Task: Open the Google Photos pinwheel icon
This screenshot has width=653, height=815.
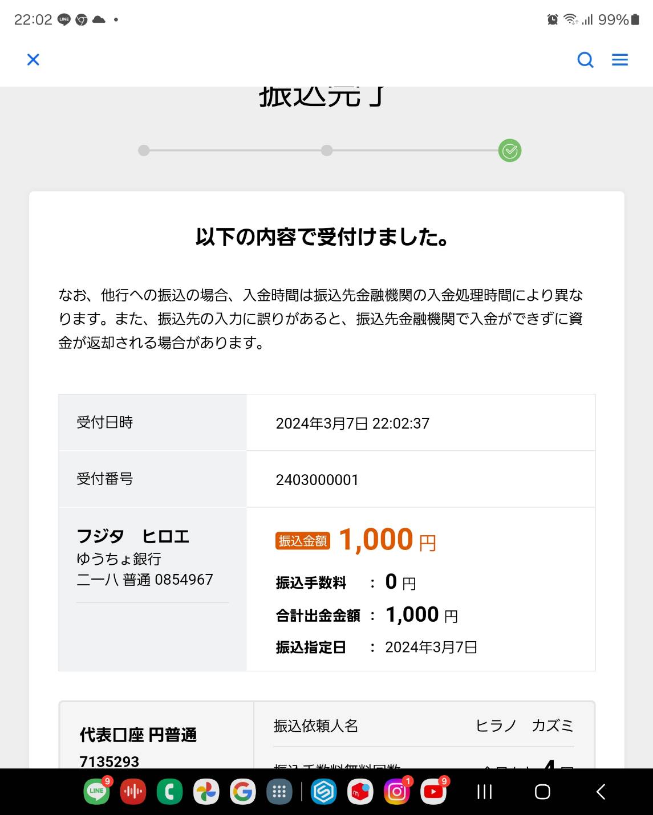Action: (x=206, y=792)
